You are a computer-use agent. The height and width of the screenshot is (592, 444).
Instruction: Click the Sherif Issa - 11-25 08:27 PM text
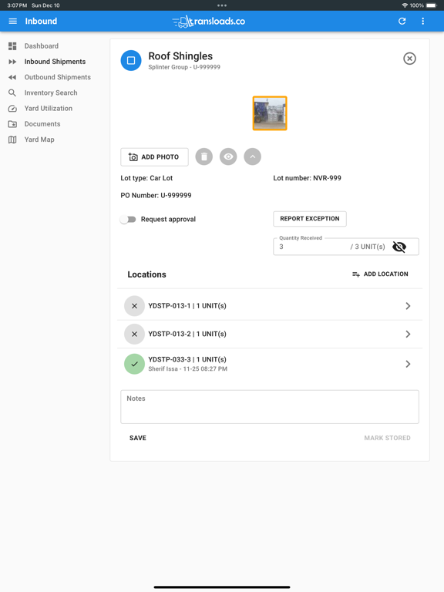click(187, 369)
